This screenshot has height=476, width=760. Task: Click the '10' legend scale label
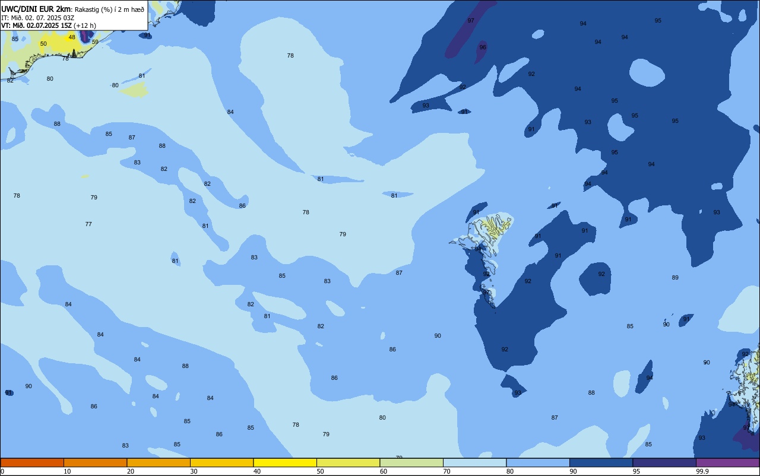67,471
